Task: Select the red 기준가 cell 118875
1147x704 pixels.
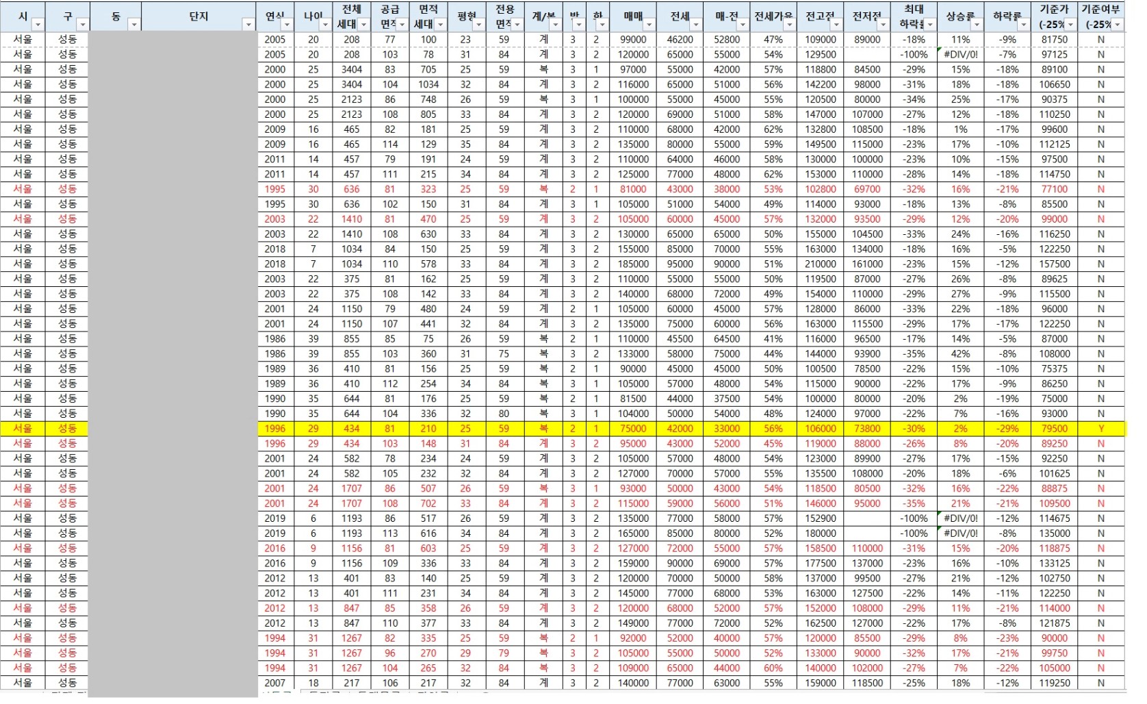Action: click(x=1055, y=549)
